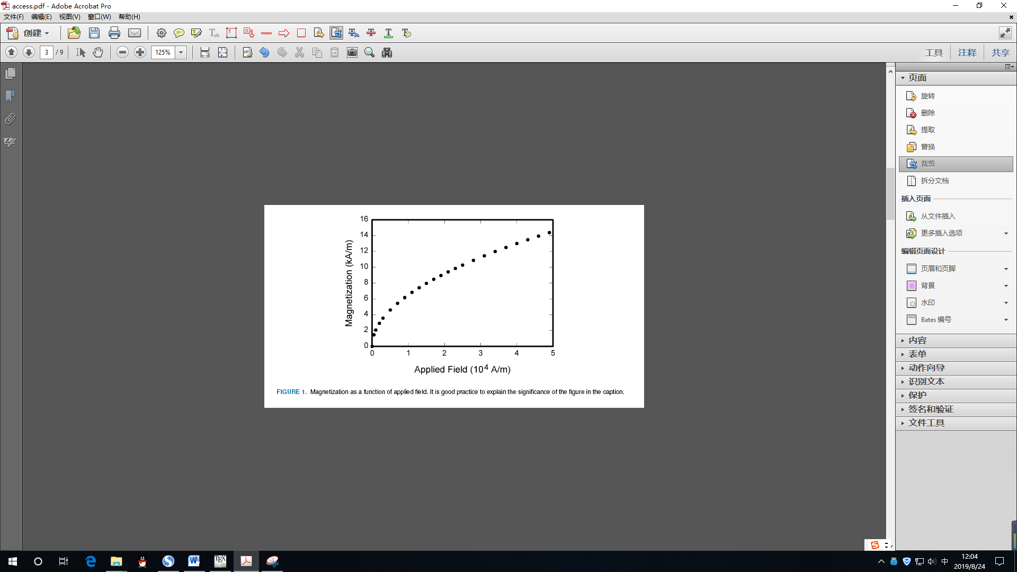Switch to the 注释 pane tab

coord(967,52)
